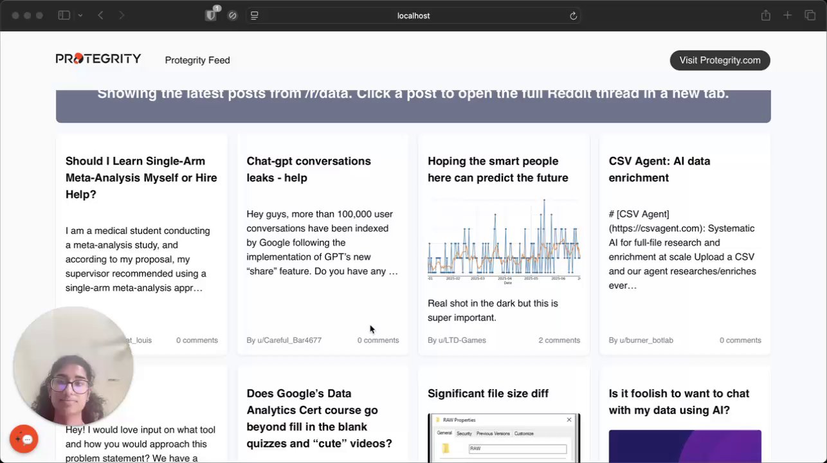
Task: Click the Visit Protegrity.com button
Action: (720, 60)
